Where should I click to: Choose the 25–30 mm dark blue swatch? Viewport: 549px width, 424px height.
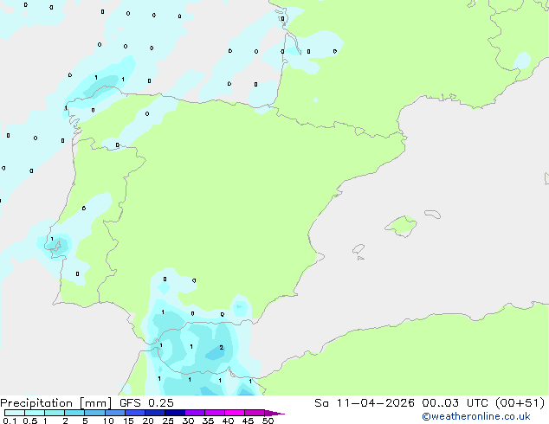[174, 413]
